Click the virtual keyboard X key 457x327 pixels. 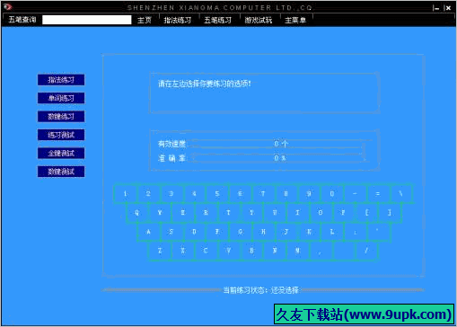183,251
